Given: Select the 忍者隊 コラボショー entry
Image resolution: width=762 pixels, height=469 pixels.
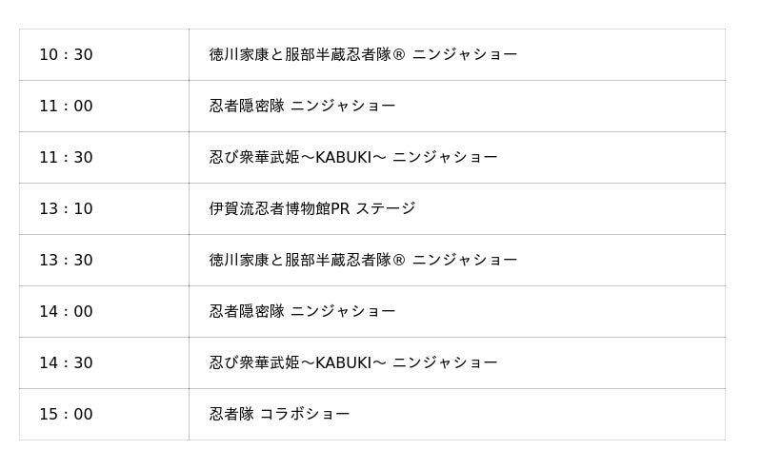Looking at the screenshot, I should point(279,415).
